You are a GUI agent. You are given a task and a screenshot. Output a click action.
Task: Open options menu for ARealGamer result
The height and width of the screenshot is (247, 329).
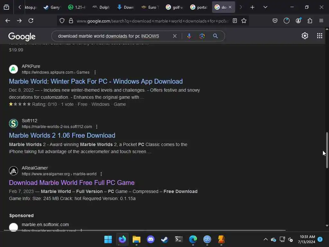[101, 174]
